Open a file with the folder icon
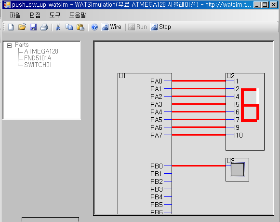The width and height of the screenshot is (280, 222). coord(22,27)
